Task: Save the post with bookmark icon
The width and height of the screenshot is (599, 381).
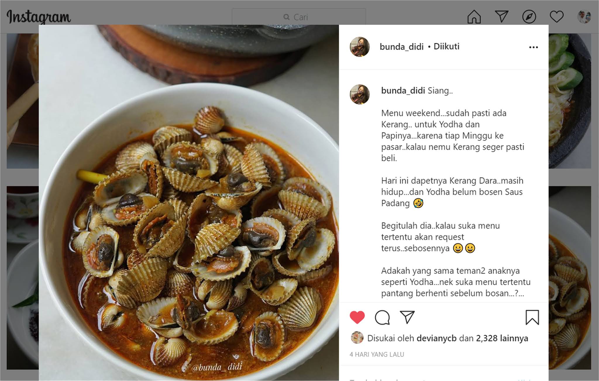Action: (532, 317)
